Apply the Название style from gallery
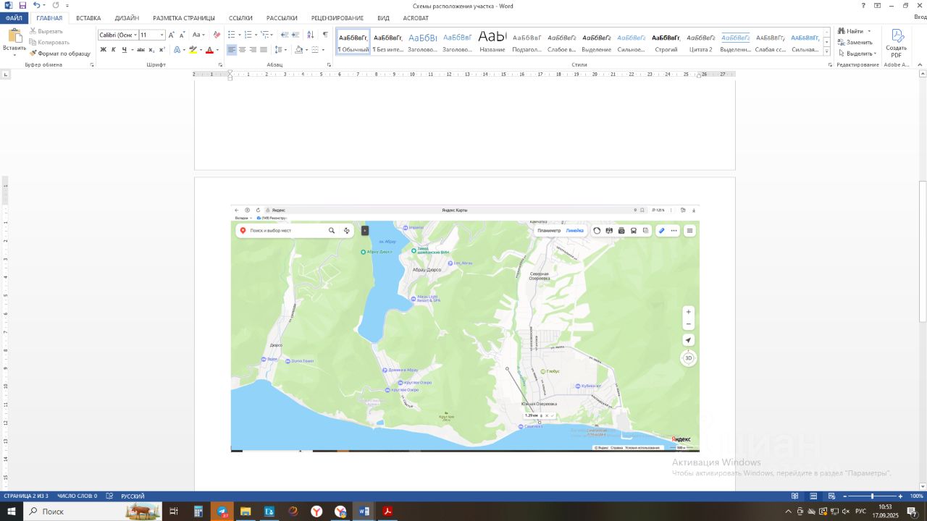The width and height of the screenshot is (927, 521). [492, 42]
